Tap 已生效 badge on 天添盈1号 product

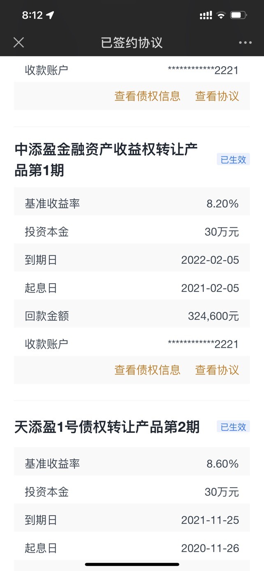click(233, 427)
